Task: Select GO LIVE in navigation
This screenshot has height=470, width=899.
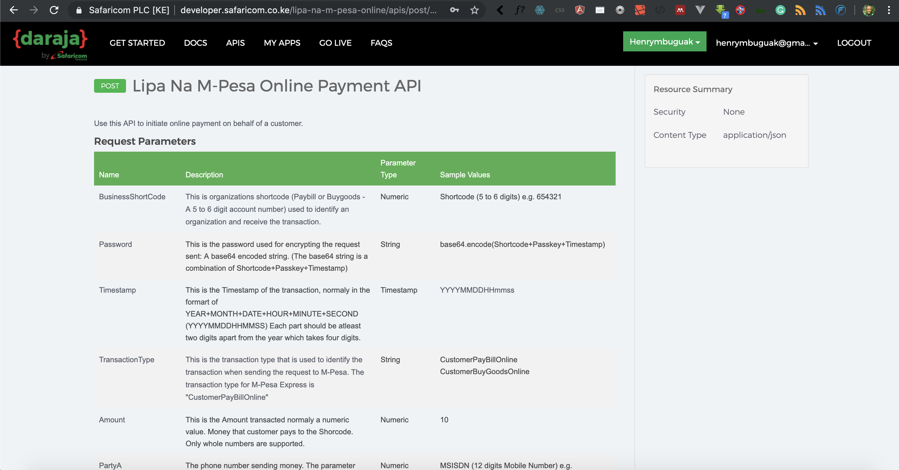Action: coord(335,43)
